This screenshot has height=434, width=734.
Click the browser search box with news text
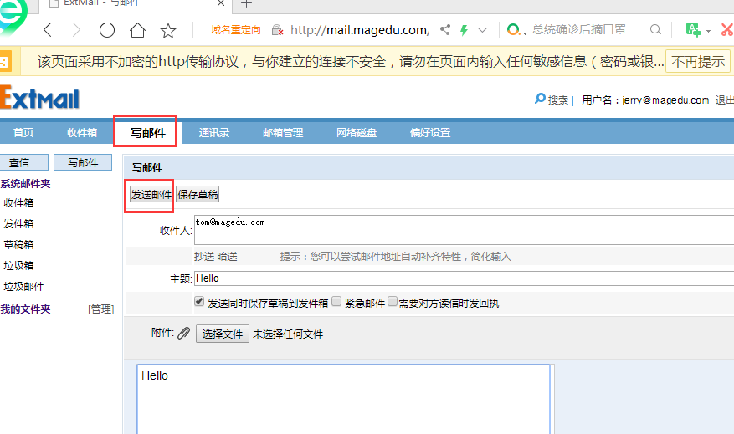click(x=579, y=29)
